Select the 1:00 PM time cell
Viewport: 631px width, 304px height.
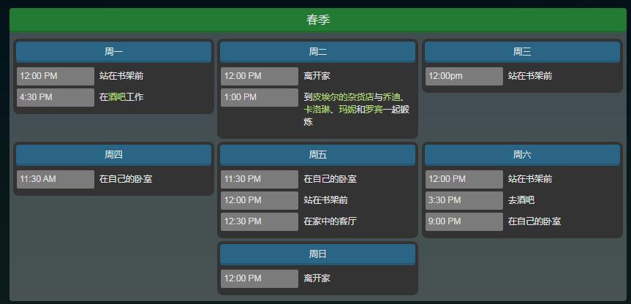click(260, 97)
